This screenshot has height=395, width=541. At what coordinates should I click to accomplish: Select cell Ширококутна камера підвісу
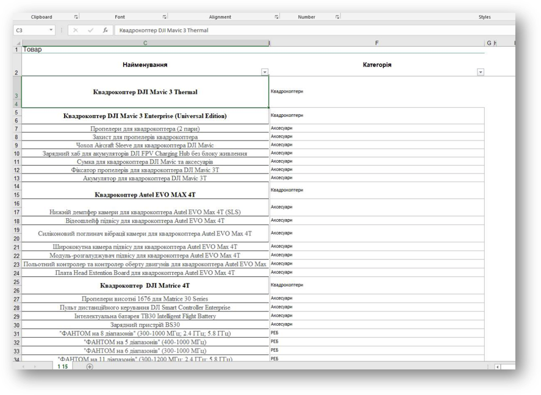[145, 246]
